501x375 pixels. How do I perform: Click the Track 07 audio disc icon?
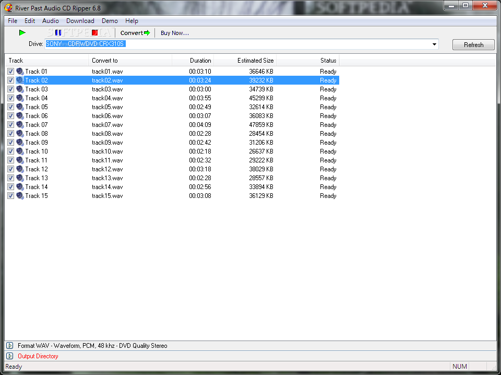pos(20,125)
